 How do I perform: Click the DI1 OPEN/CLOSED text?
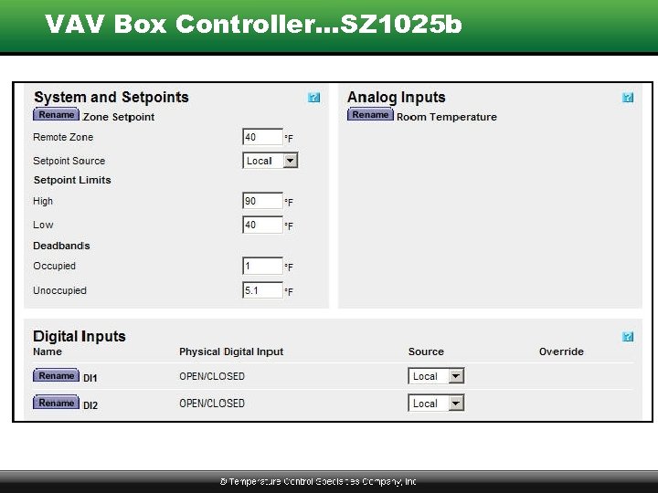[212, 376]
